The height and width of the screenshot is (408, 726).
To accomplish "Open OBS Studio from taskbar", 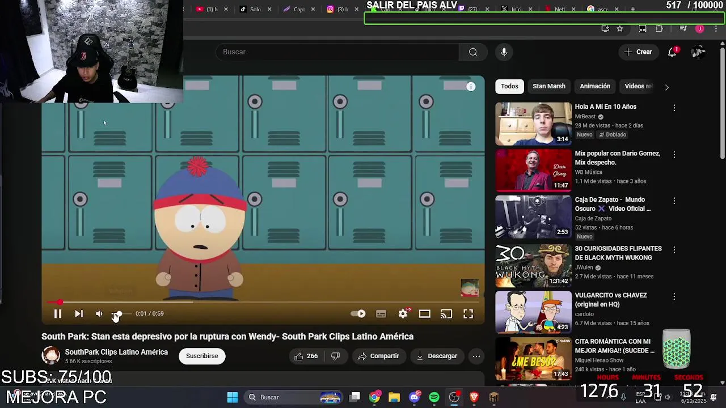I will [x=454, y=397].
